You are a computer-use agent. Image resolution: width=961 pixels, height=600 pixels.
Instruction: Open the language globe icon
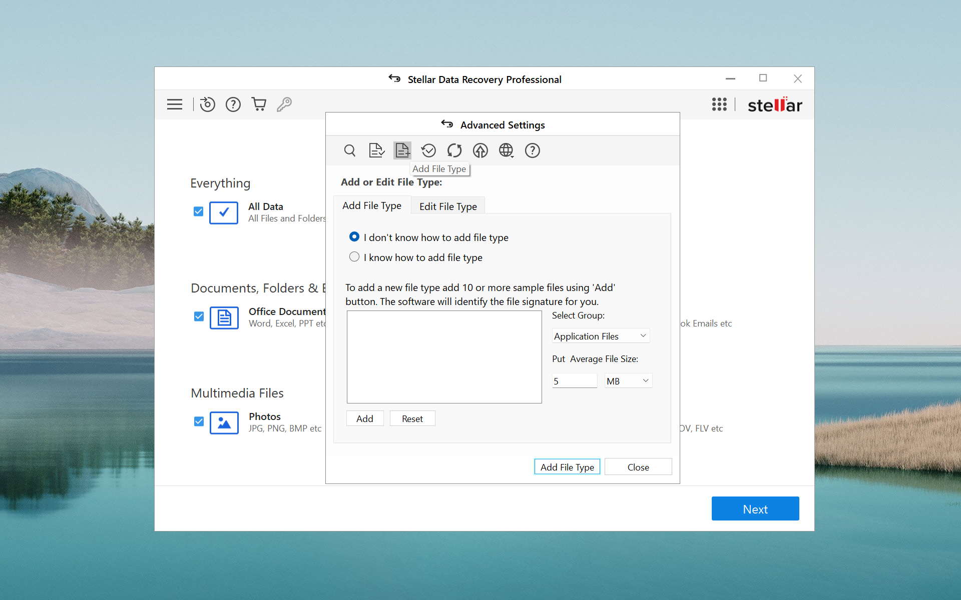tap(507, 150)
